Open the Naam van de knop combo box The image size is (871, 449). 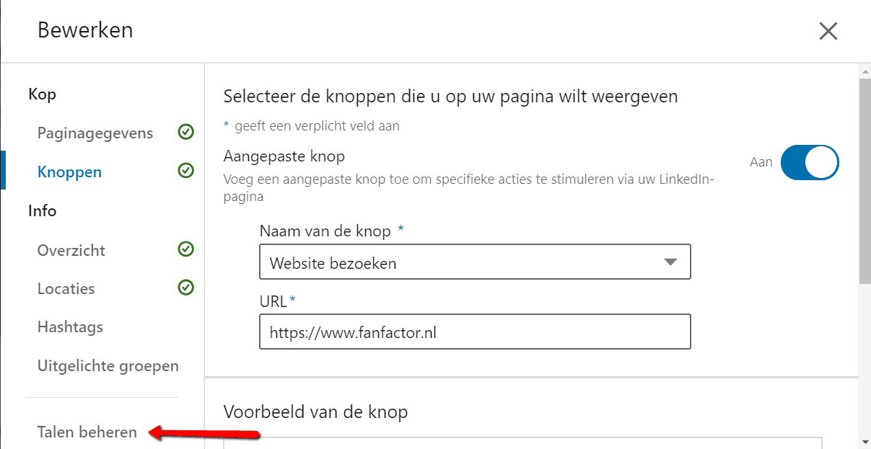475,262
